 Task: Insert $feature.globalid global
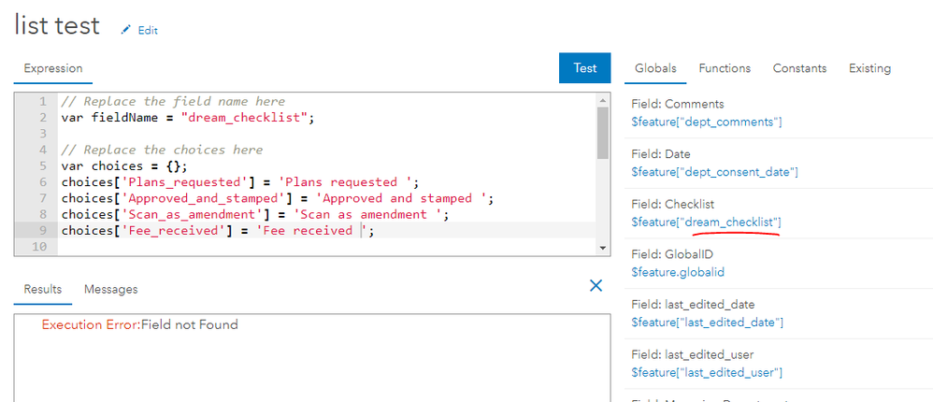click(678, 272)
